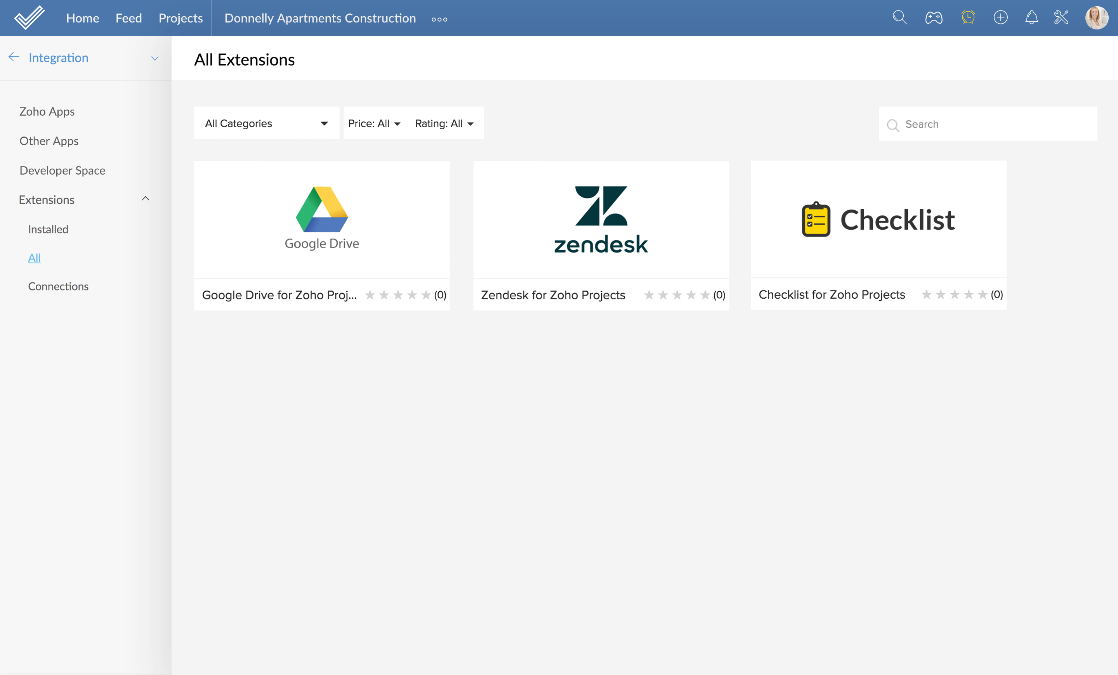Open the Rating: All filter
The height and width of the screenshot is (675, 1118).
[444, 123]
